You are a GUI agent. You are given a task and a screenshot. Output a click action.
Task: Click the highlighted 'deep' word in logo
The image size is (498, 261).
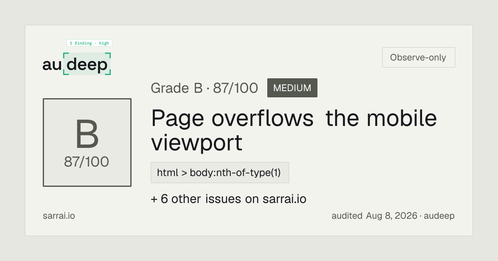[87, 65]
